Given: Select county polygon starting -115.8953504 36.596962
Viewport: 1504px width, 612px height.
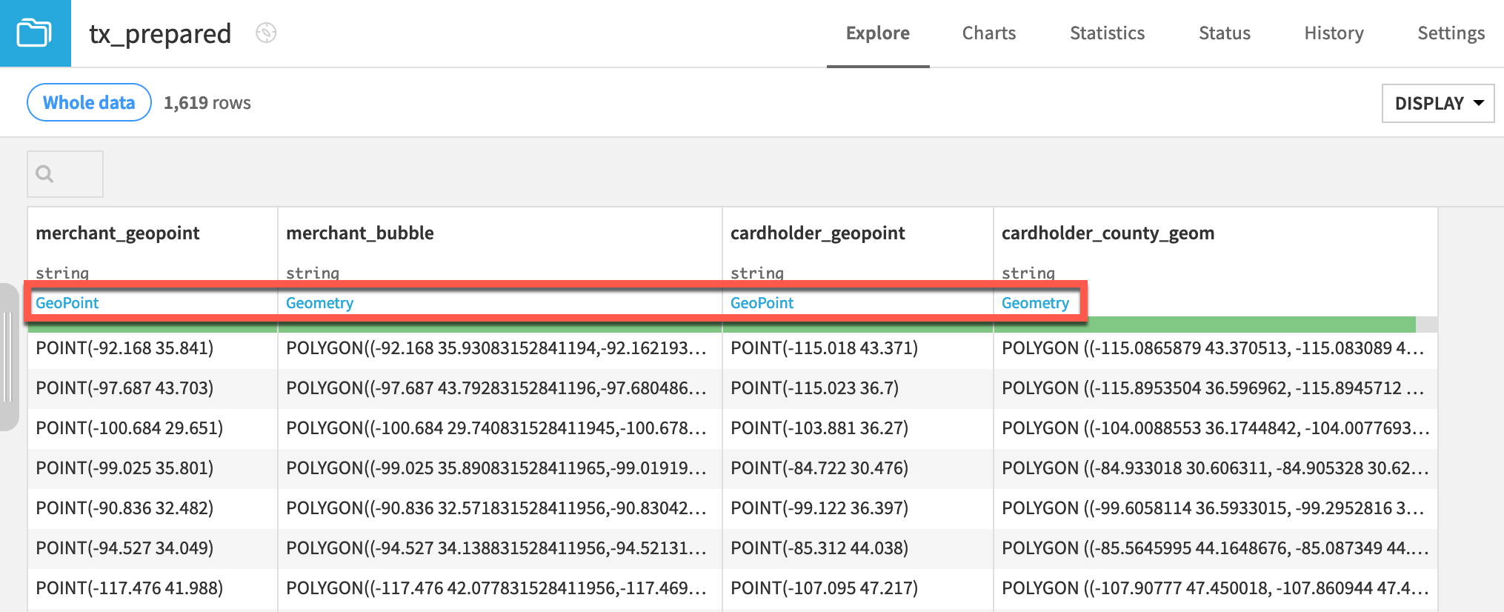Looking at the screenshot, I should coord(1216,388).
